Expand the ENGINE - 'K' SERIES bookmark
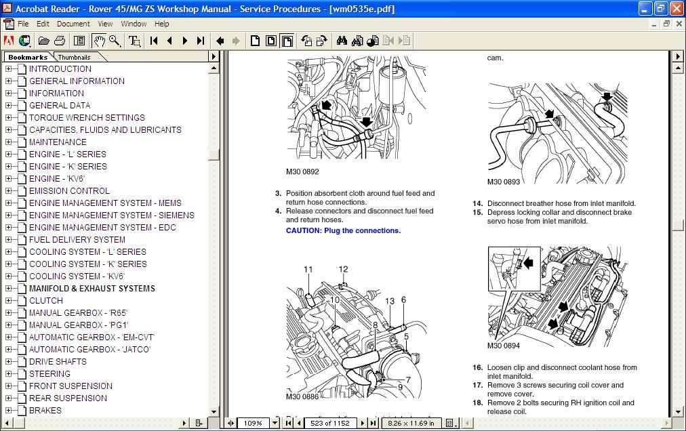 click(x=8, y=166)
